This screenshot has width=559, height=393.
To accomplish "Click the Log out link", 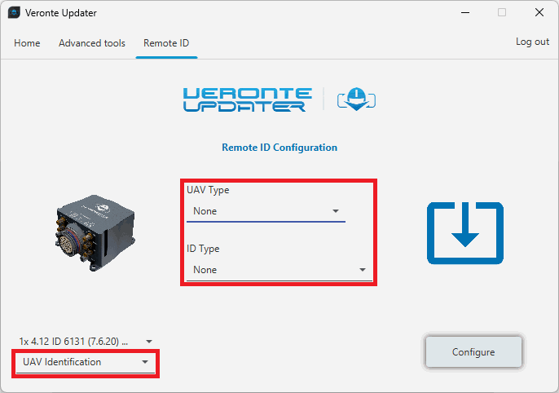I will click(532, 42).
